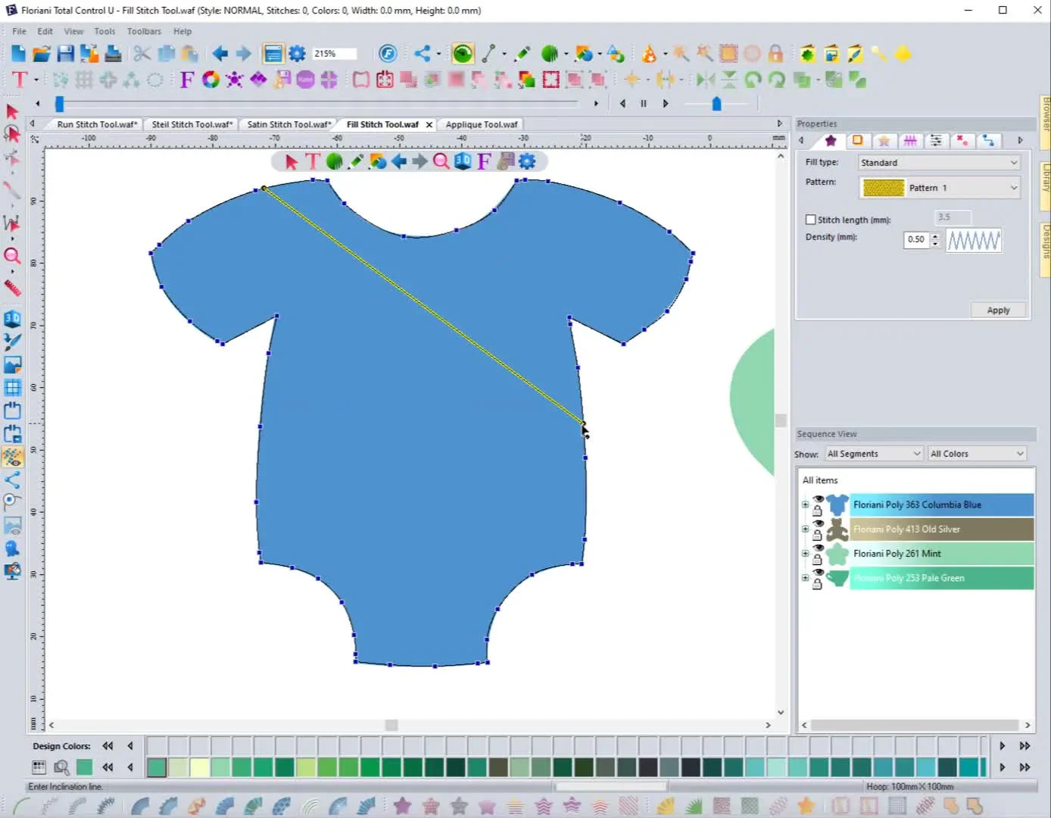Select the T text tool on the canvas toolbar
The width and height of the screenshot is (1051, 818).
pyautogui.click(x=313, y=161)
